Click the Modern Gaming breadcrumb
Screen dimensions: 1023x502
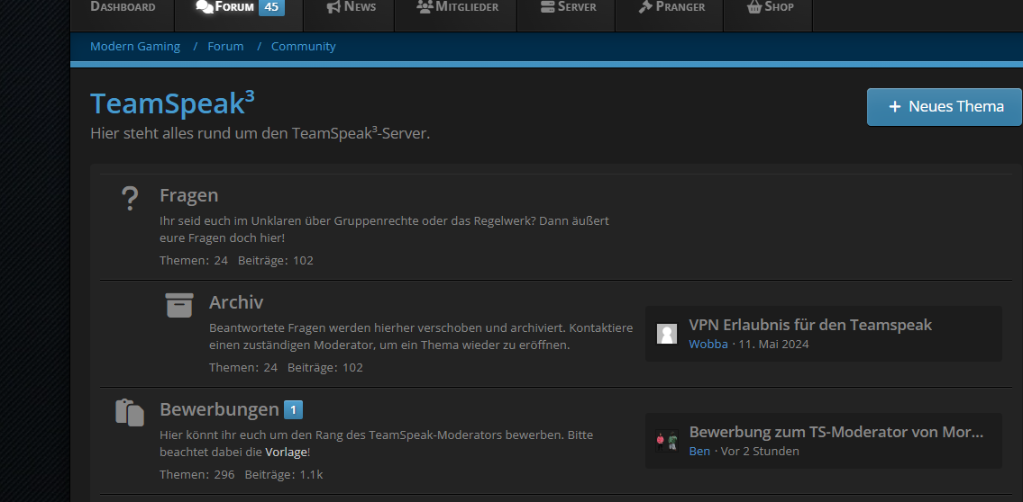(135, 46)
